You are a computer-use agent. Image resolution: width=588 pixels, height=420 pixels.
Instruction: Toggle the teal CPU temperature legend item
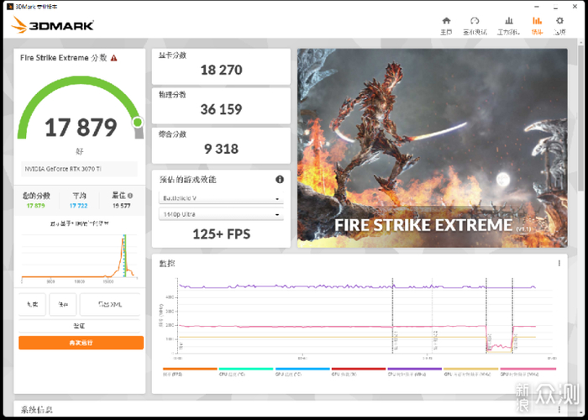(x=245, y=369)
